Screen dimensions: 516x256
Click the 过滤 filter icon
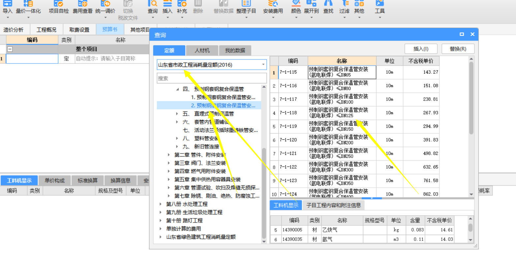(x=344, y=7)
